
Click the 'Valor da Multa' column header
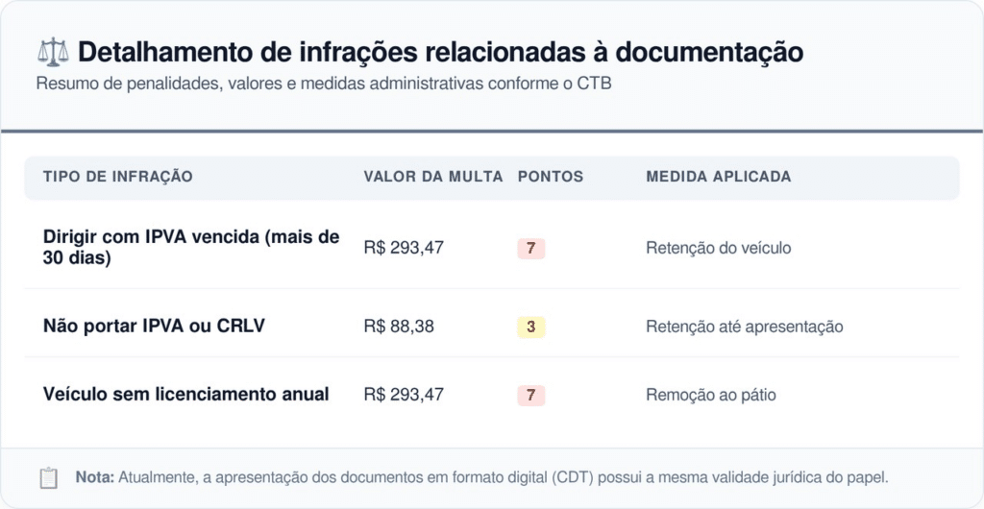click(x=432, y=177)
